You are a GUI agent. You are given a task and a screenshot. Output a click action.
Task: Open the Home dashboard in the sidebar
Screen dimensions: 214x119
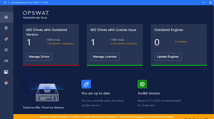(6, 17)
